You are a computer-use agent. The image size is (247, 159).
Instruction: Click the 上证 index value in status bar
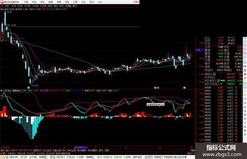[14, 157]
